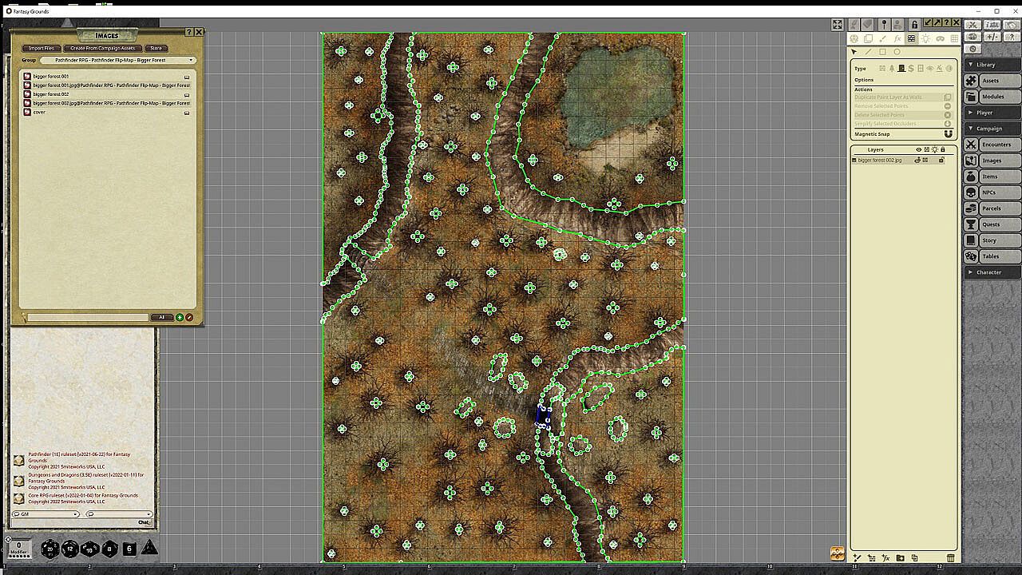This screenshot has height=575, width=1022.
Task: Click the map pin icon in image toolbar
Action: 884,25
